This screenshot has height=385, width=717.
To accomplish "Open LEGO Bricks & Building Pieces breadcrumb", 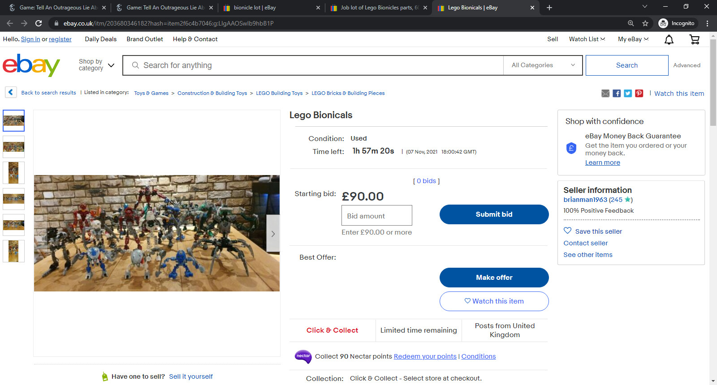I will pos(348,93).
